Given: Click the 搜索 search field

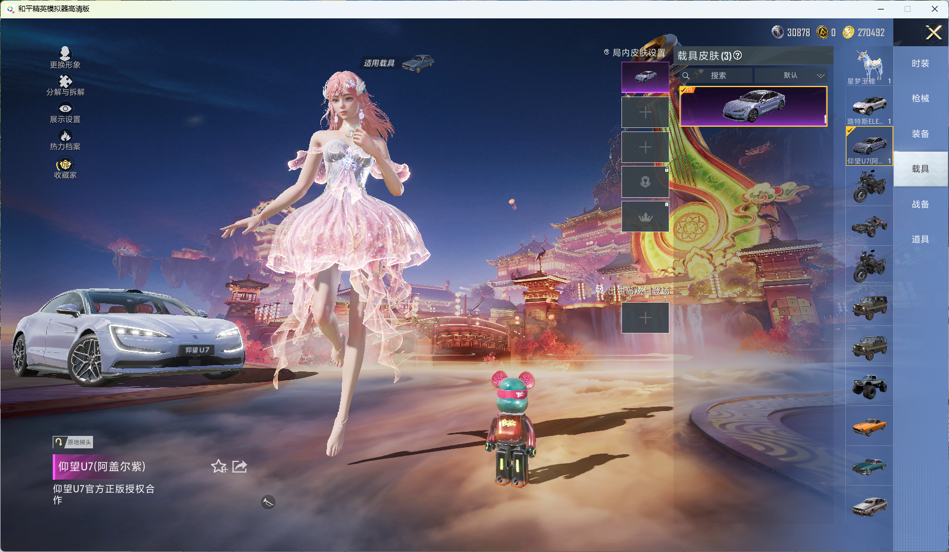Looking at the screenshot, I should click(x=718, y=76).
